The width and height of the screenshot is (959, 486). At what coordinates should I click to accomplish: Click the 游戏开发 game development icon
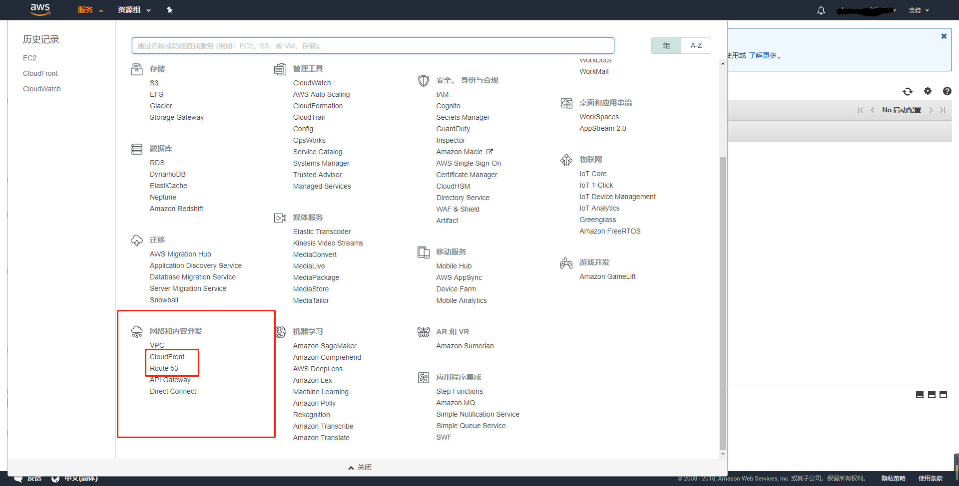click(x=566, y=263)
